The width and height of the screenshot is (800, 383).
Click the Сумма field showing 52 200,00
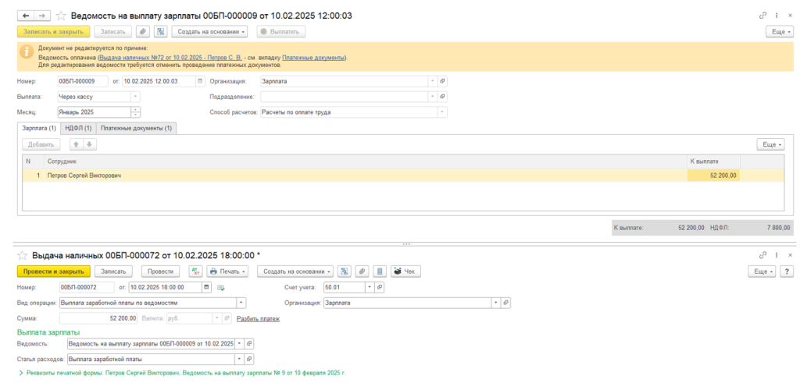[x=98, y=318]
